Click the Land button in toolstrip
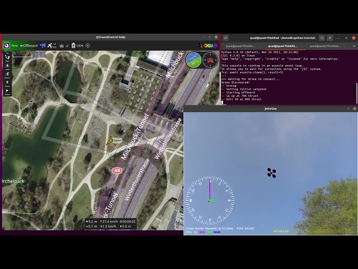Screen dimensions: 358x269 (7, 67)
